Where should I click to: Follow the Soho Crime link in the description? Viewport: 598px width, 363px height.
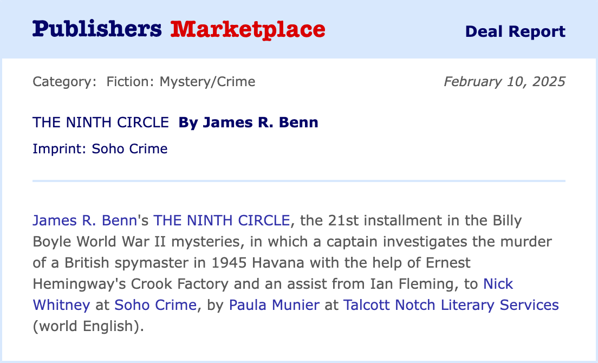155,304
